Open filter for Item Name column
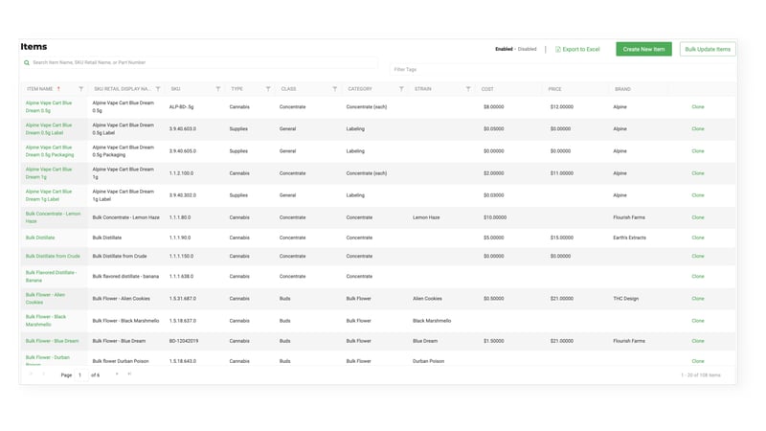 click(81, 89)
